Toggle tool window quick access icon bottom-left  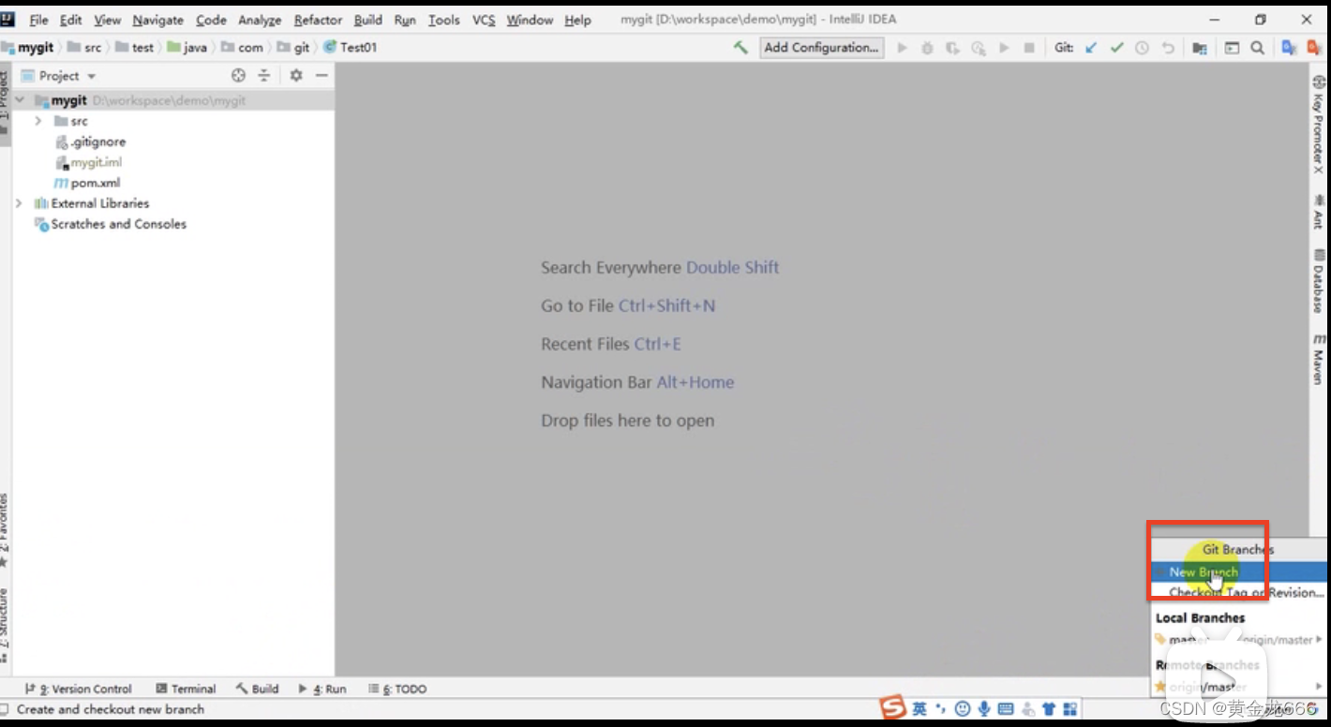(x=5, y=709)
